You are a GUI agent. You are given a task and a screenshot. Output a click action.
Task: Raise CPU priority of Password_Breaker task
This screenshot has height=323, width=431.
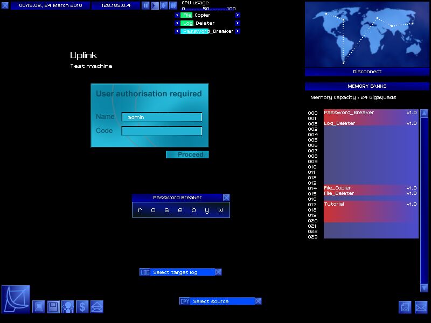coord(238,31)
